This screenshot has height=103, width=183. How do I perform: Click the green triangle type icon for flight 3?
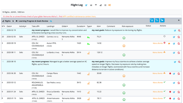pyautogui.click(x=88, y=44)
